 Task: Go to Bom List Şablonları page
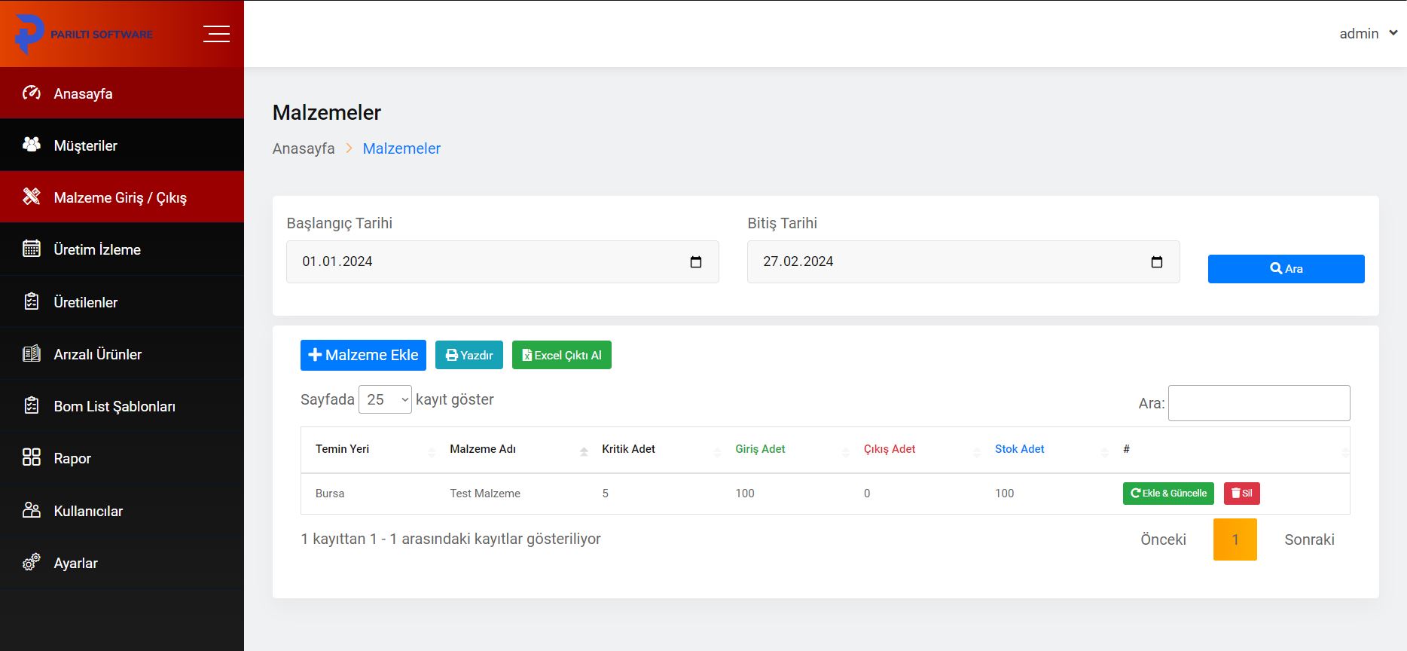pos(114,406)
